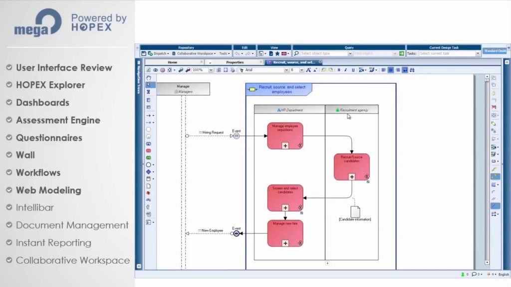This screenshot has height=287, width=511.
Task: Click the green user icon in status bar
Action: pyautogui.click(x=463, y=275)
